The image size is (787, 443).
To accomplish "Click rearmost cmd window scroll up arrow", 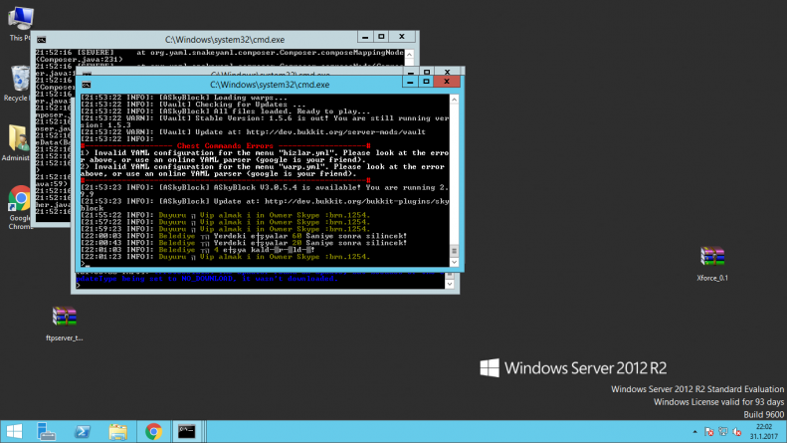I will coord(410,54).
